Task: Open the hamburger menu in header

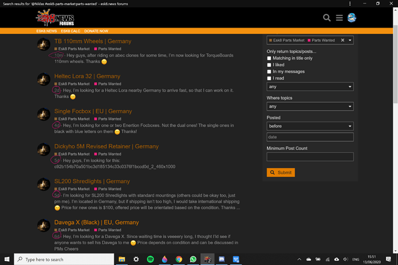Action: (x=339, y=18)
